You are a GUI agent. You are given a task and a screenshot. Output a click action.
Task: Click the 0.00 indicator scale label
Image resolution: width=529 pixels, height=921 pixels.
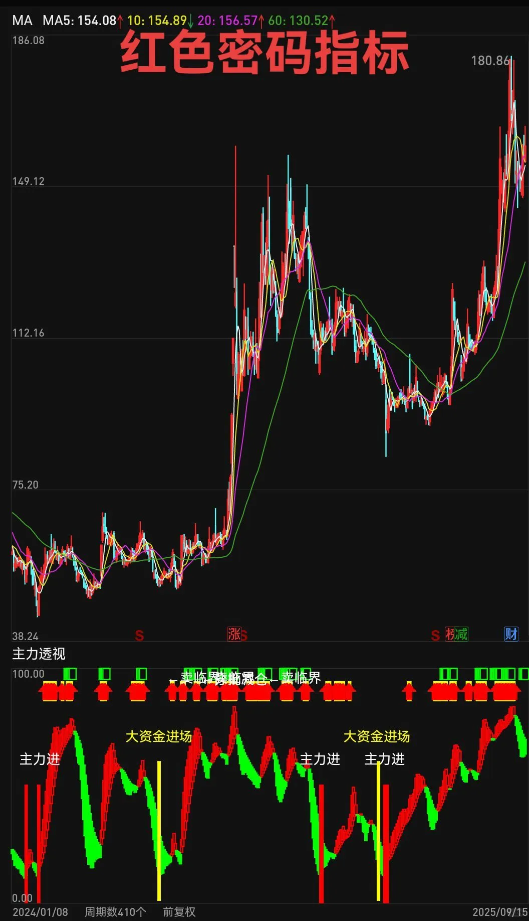pos(22,898)
